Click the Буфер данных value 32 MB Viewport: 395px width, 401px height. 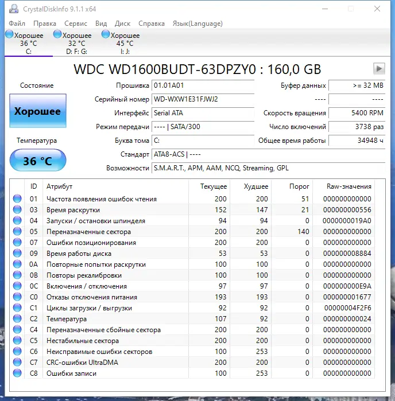click(x=357, y=85)
